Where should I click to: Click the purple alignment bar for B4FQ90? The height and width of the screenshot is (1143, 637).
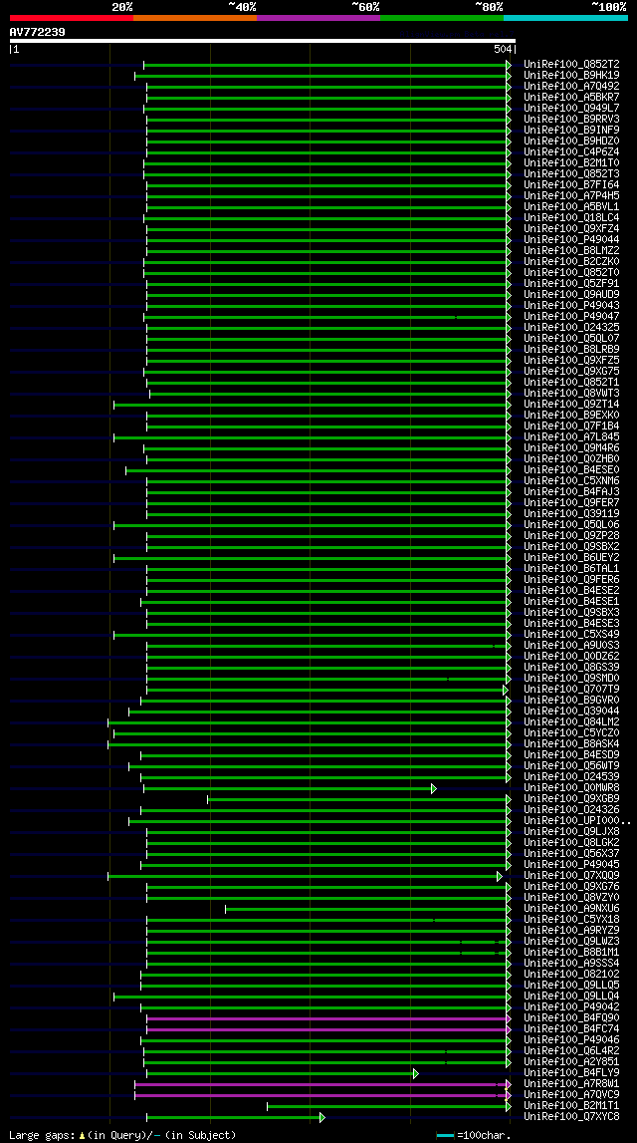click(x=326, y=1018)
